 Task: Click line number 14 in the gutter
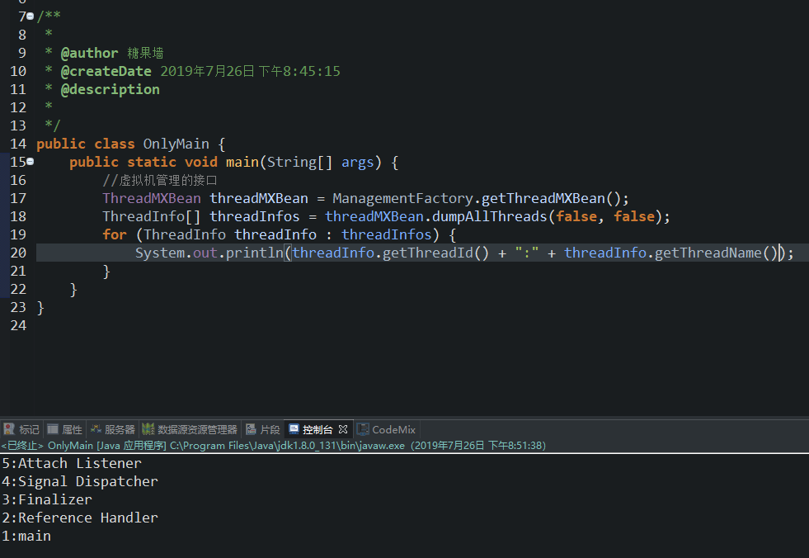coord(18,144)
